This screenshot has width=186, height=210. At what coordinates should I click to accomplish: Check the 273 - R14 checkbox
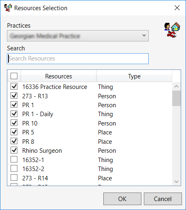pos(14,178)
